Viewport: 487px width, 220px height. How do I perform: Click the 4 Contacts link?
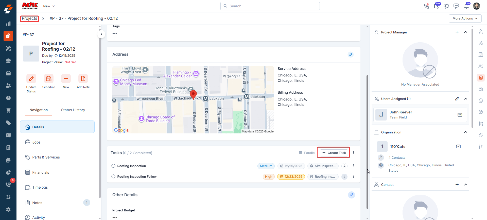coord(397,157)
